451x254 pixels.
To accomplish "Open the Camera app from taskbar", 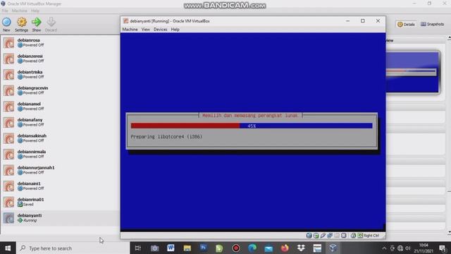I will click(154, 248).
